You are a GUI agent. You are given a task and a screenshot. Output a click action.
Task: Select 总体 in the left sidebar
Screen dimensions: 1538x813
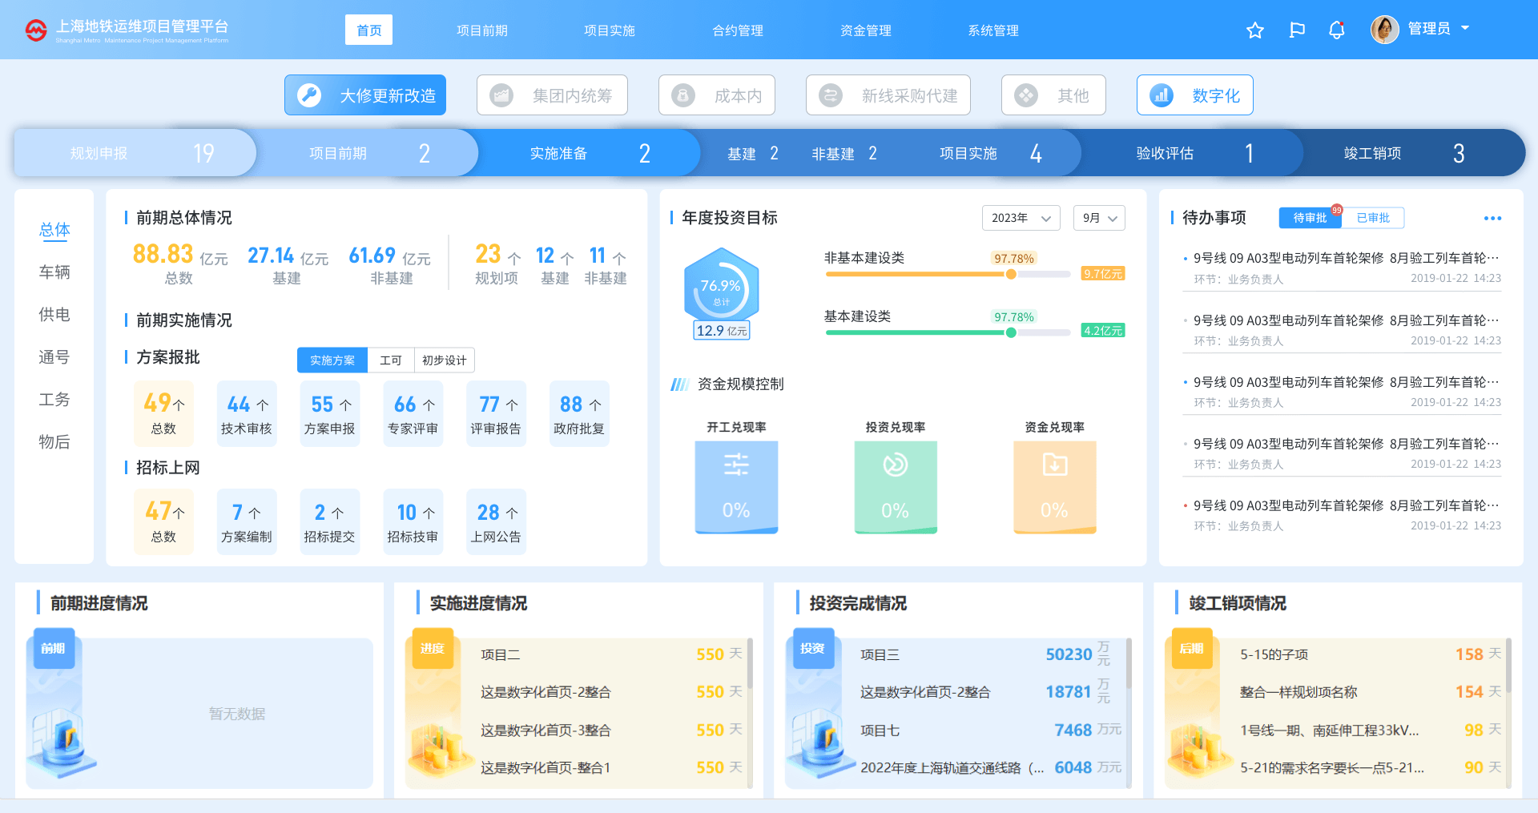[54, 230]
